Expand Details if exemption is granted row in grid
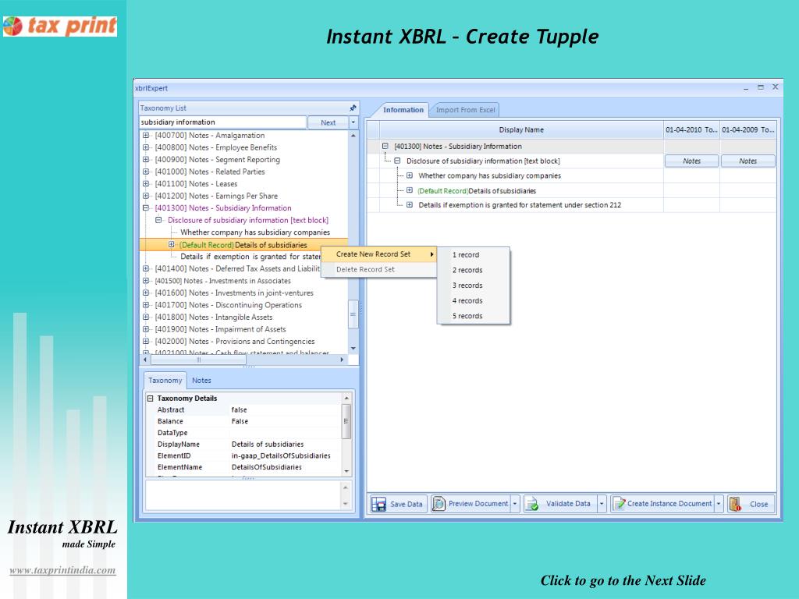The width and height of the screenshot is (799, 599). (x=409, y=205)
